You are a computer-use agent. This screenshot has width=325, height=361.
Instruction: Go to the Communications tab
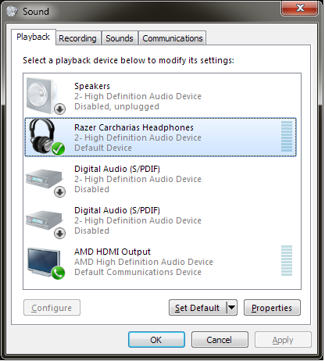click(173, 38)
